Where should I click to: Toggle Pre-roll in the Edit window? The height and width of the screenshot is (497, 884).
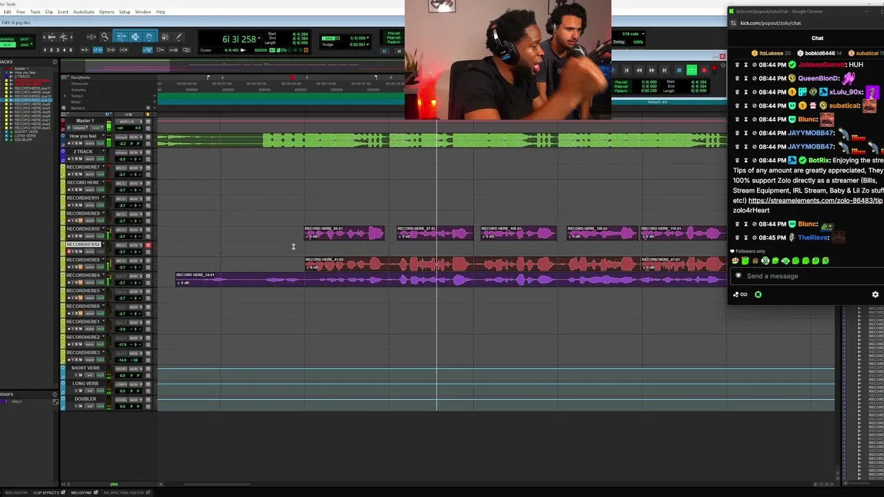click(x=394, y=33)
